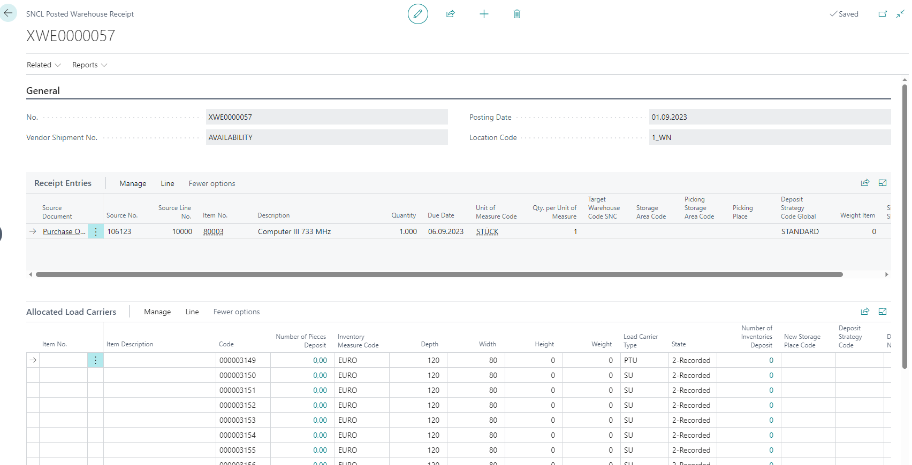This screenshot has height=465, width=912.
Task: Open row options for Purchase Order line
Action: pos(96,231)
